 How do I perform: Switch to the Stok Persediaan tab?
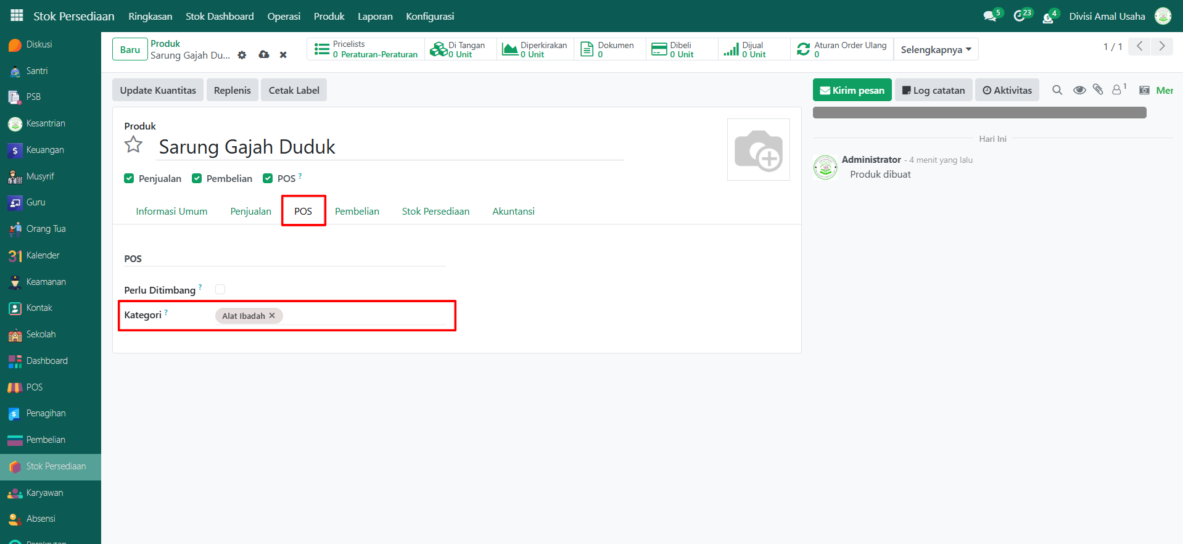pyautogui.click(x=435, y=211)
